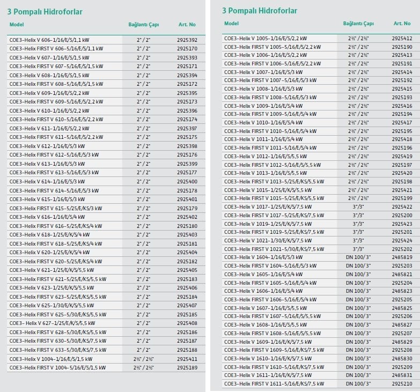This screenshot has height=392, width=420.
Task: Select article number 2485831
Action: click(402, 375)
